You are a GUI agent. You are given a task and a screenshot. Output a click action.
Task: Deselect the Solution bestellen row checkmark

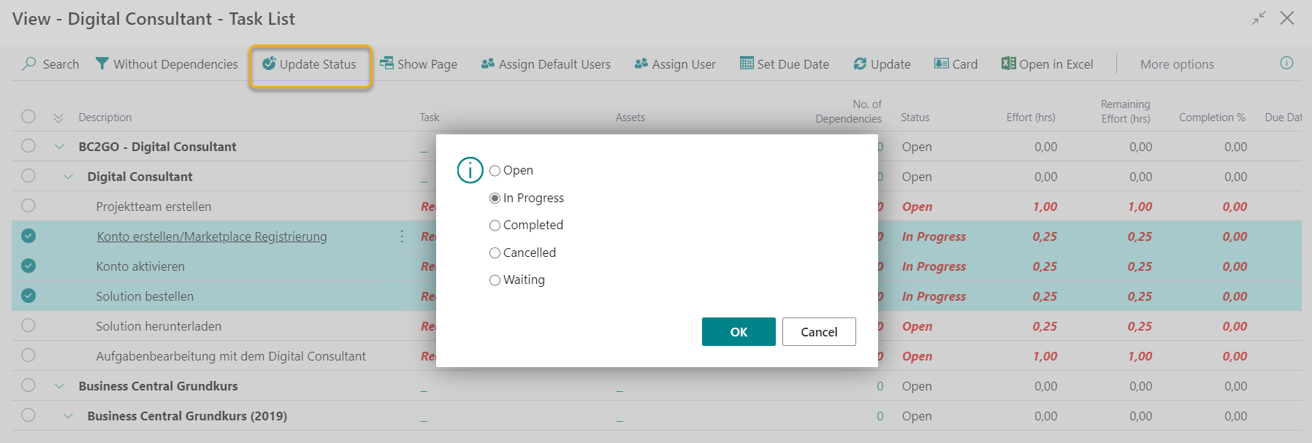pyautogui.click(x=28, y=296)
